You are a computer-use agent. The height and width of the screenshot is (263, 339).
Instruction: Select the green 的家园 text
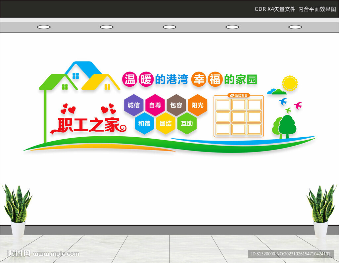pyautogui.click(x=241, y=79)
